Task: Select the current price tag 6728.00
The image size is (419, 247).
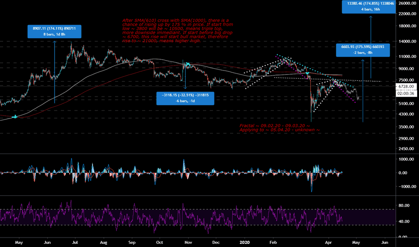Action: tap(406, 87)
